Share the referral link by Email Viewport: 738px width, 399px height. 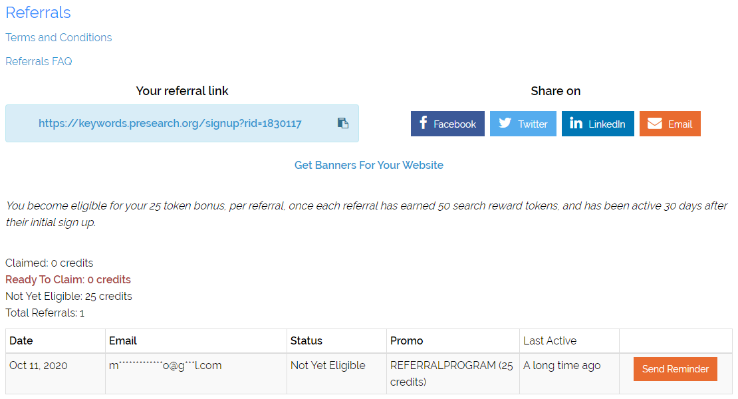click(x=670, y=123)
